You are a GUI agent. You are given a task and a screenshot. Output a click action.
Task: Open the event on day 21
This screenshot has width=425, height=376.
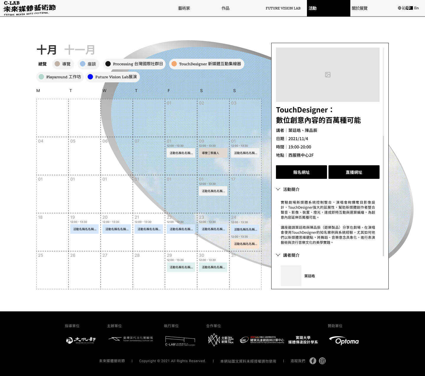(149, 229)
